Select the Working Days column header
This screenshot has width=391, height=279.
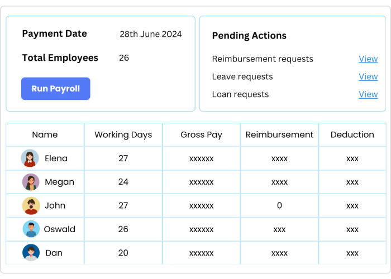pos(123,135)
